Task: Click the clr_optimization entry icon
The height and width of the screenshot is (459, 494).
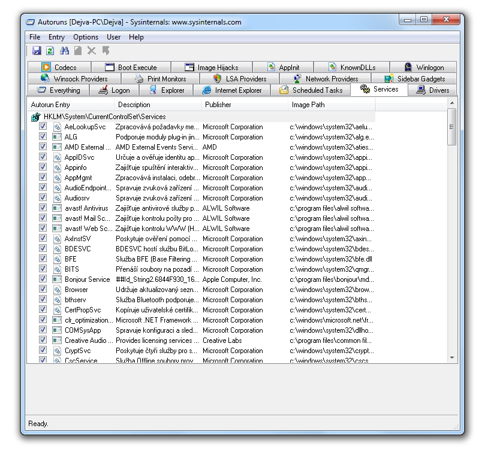Action: (x=57, y=320)
